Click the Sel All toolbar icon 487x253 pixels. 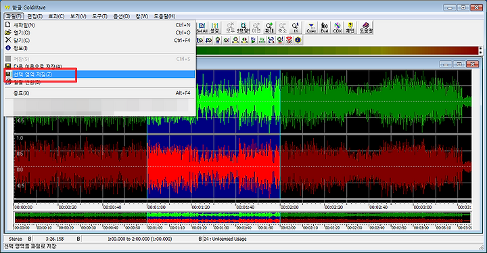tap(202, 28)
